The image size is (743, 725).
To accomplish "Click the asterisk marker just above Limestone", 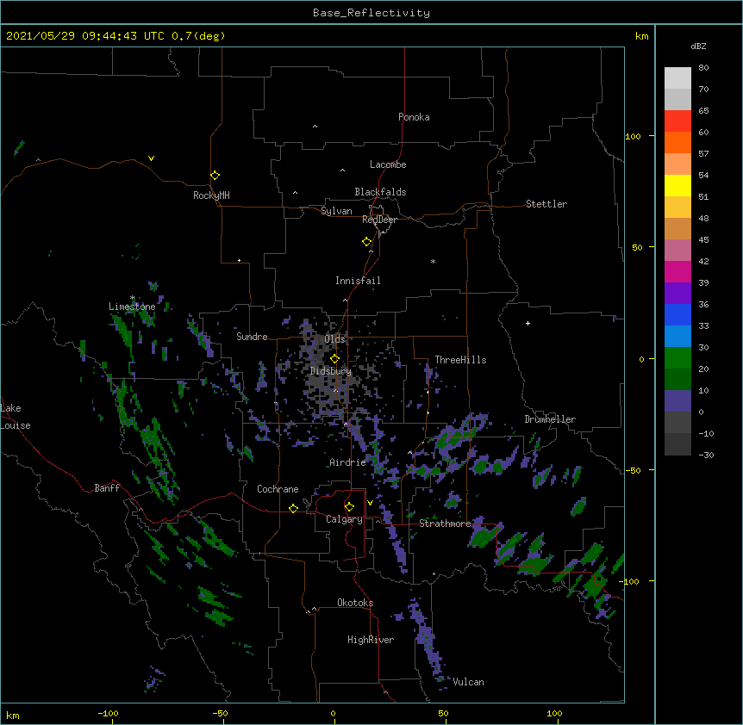I will [x=133, y=298].
